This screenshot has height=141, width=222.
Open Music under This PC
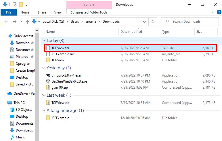point(20,137)
